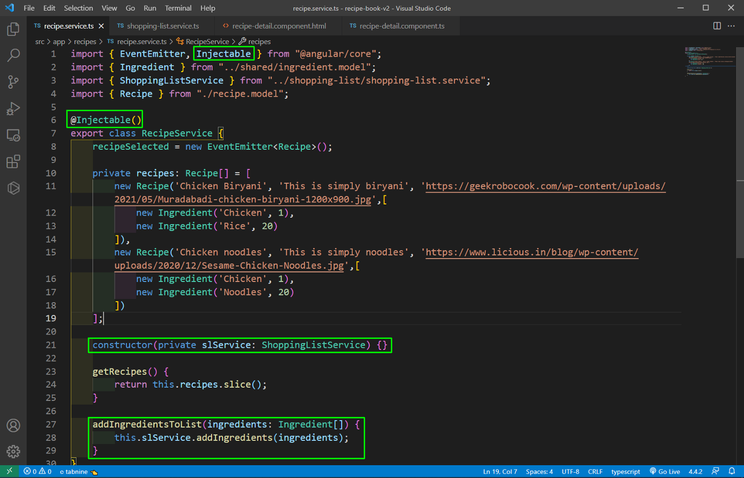The height and width of the screenshot is (478, 744).
Task: Click line number 27 in the gutter
Action: coord(50,424)
